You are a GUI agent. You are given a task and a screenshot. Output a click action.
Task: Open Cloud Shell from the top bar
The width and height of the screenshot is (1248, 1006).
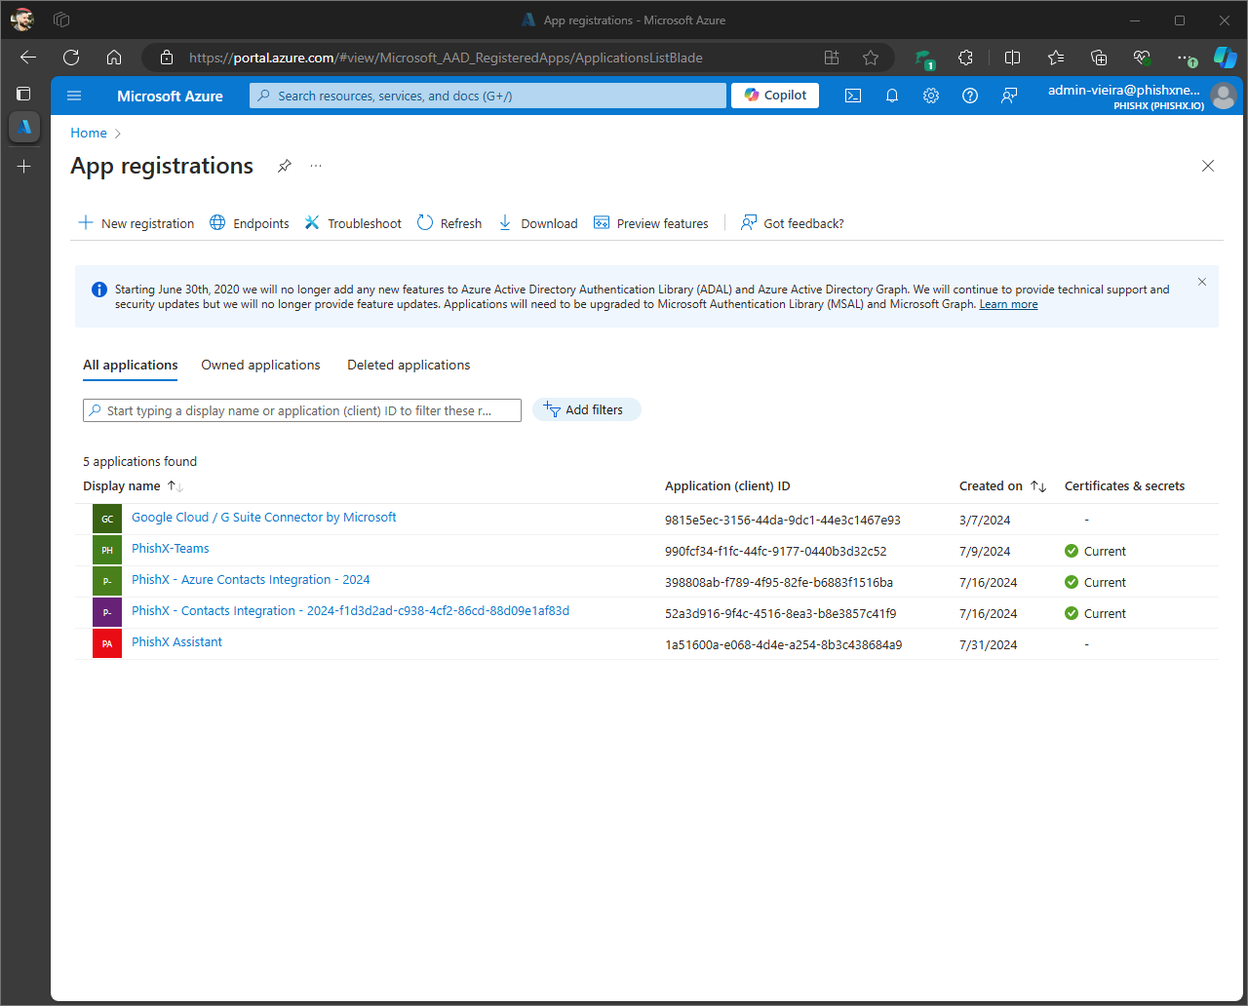[853, 96]
